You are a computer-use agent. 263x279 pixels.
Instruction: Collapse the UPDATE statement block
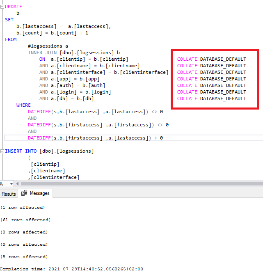[2, 7]
